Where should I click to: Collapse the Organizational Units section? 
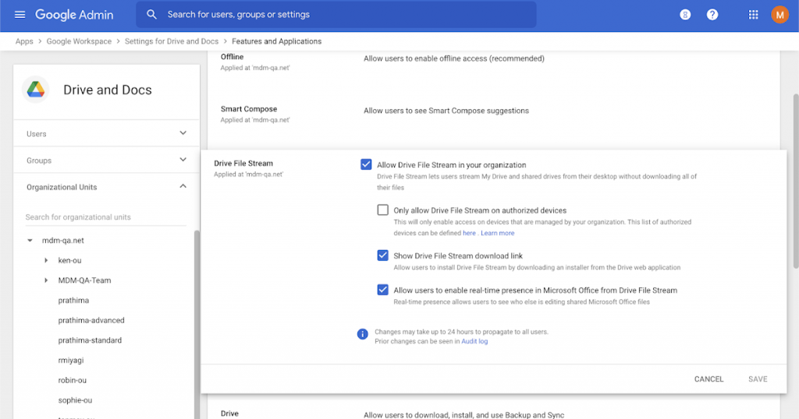point(183,187)
